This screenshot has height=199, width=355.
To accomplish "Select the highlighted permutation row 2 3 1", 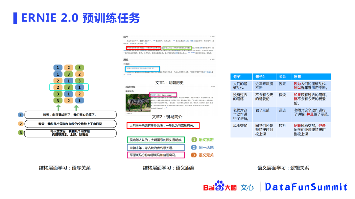I will coord(69,87).
